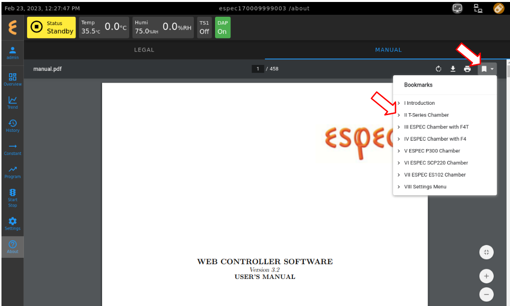
Task: Open the History page
Action: pos(12,125)
